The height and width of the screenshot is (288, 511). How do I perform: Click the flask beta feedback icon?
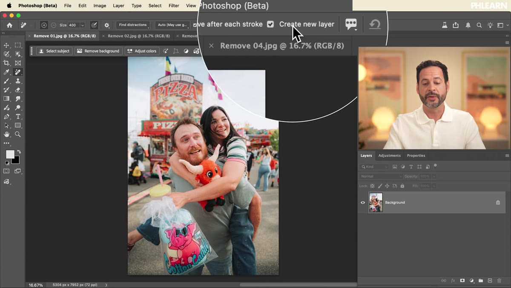click(x=445, y=25)
